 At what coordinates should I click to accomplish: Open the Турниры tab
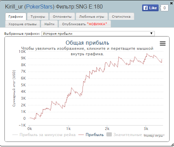click(38, 17)
